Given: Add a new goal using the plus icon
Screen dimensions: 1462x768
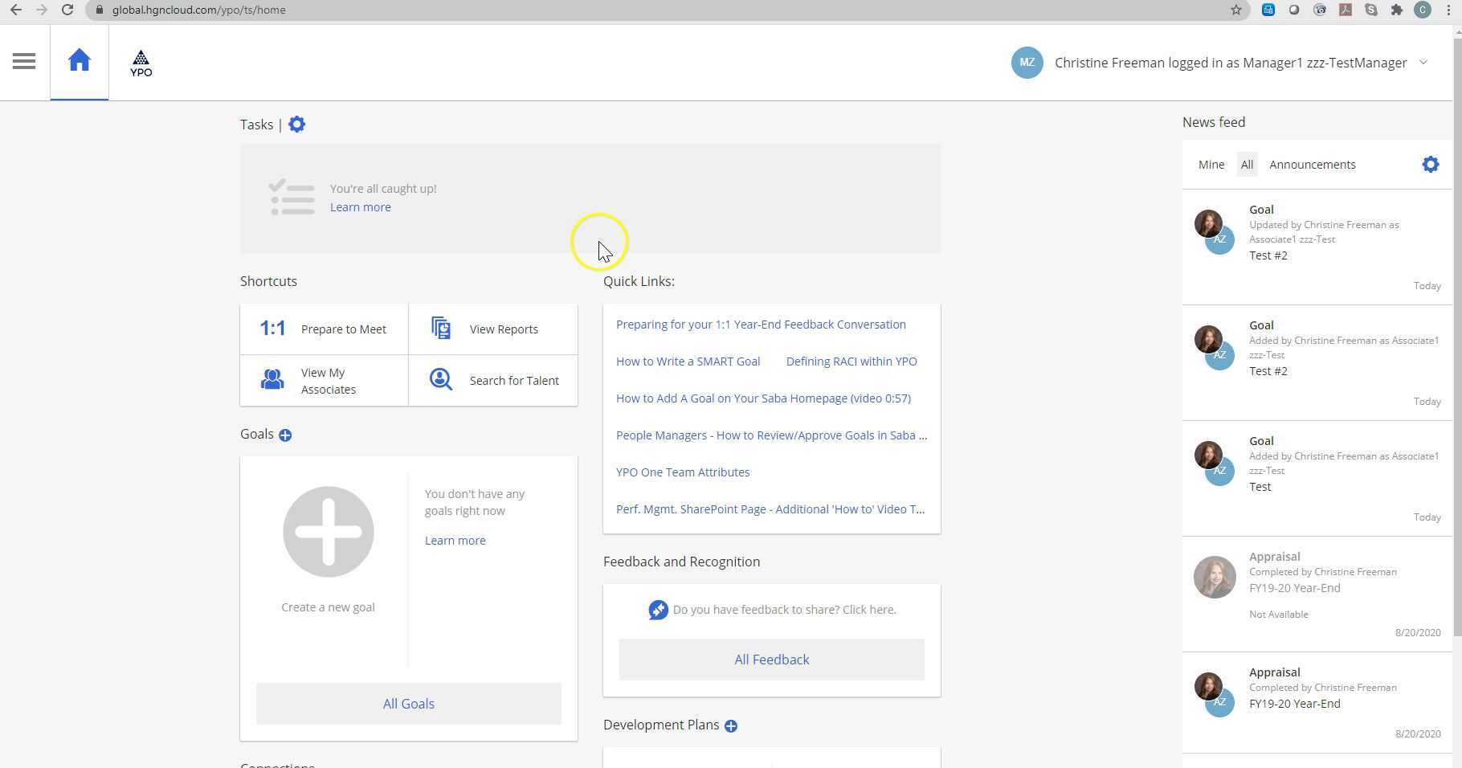Looking at the screenshot, I should click(x=285, y=435).
